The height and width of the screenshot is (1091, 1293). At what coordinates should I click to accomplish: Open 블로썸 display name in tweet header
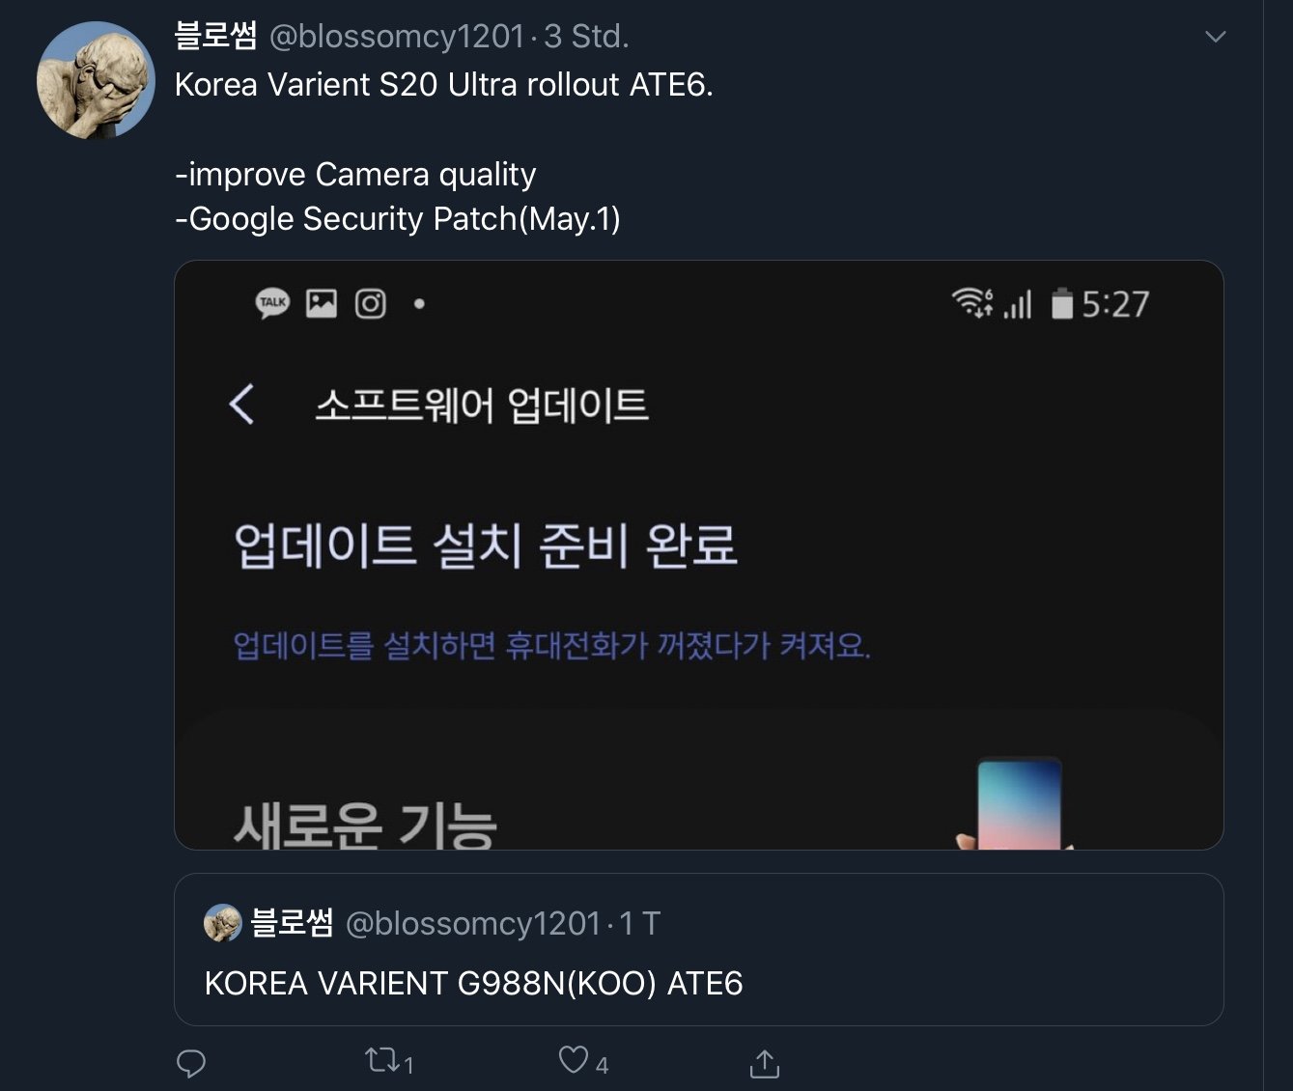(215, 36)
